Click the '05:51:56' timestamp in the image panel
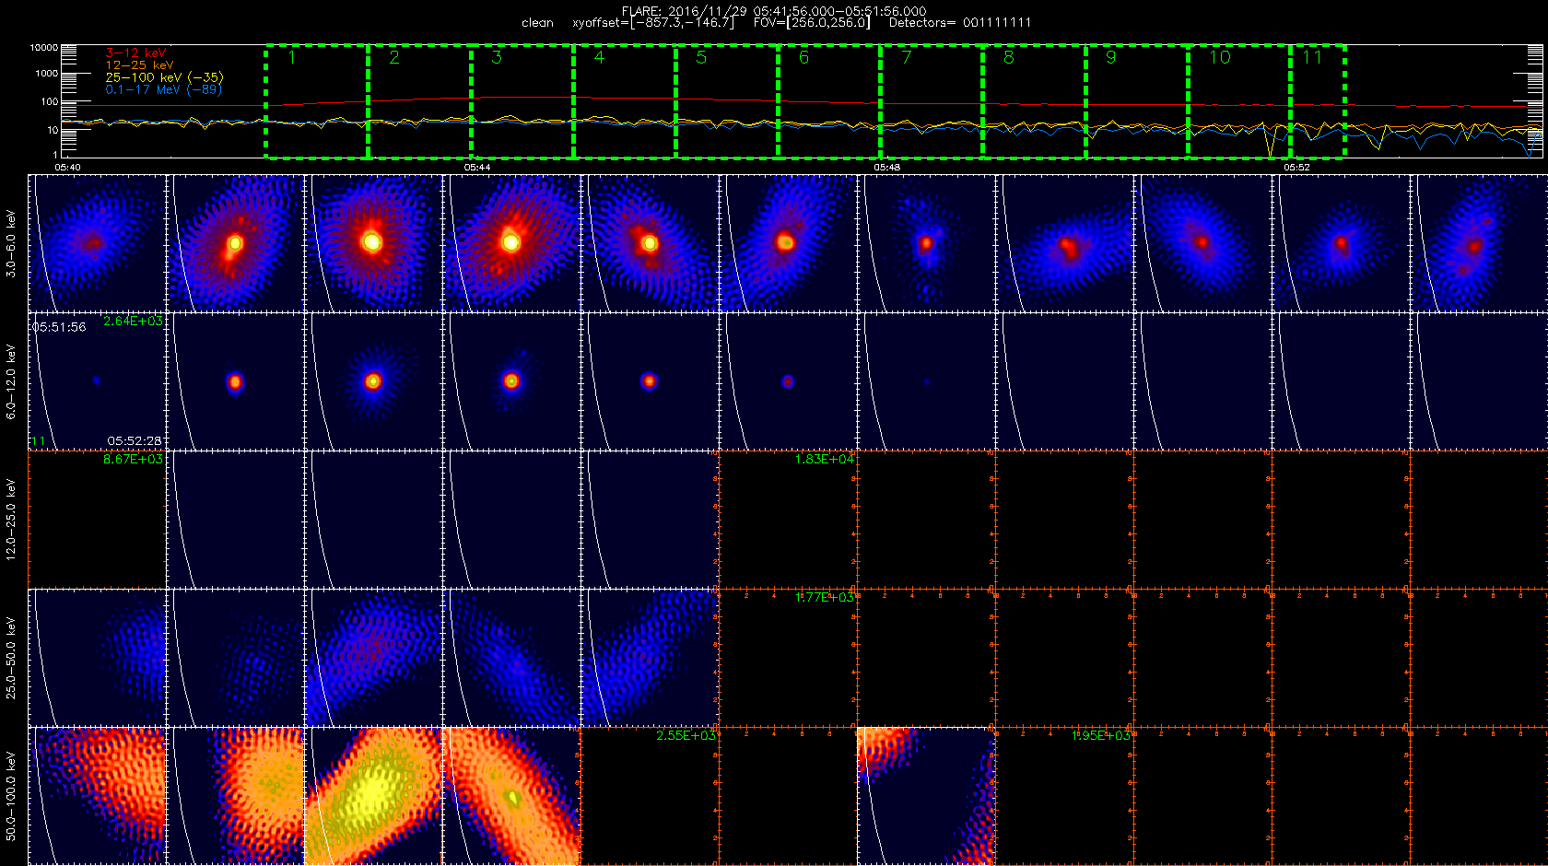The image size is (1548, 866). (x=59, y=327)
